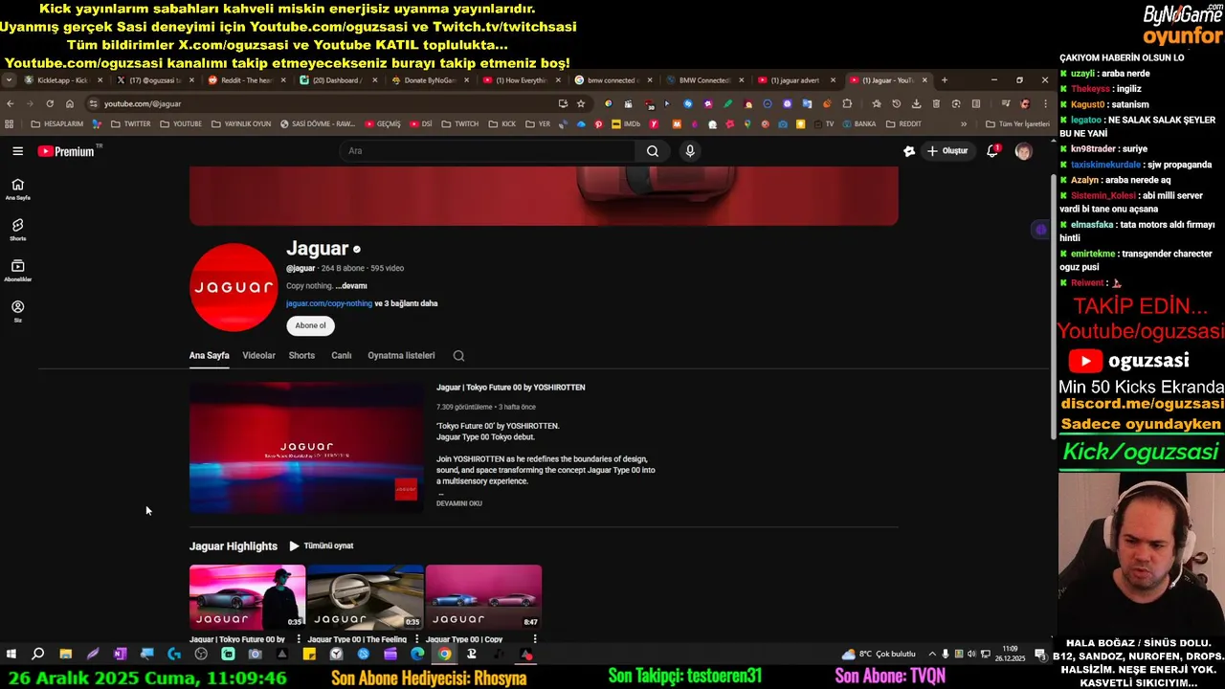Play the featured Tokyo Future 00 video
1225x689 pixels.
tap(306, 448)
